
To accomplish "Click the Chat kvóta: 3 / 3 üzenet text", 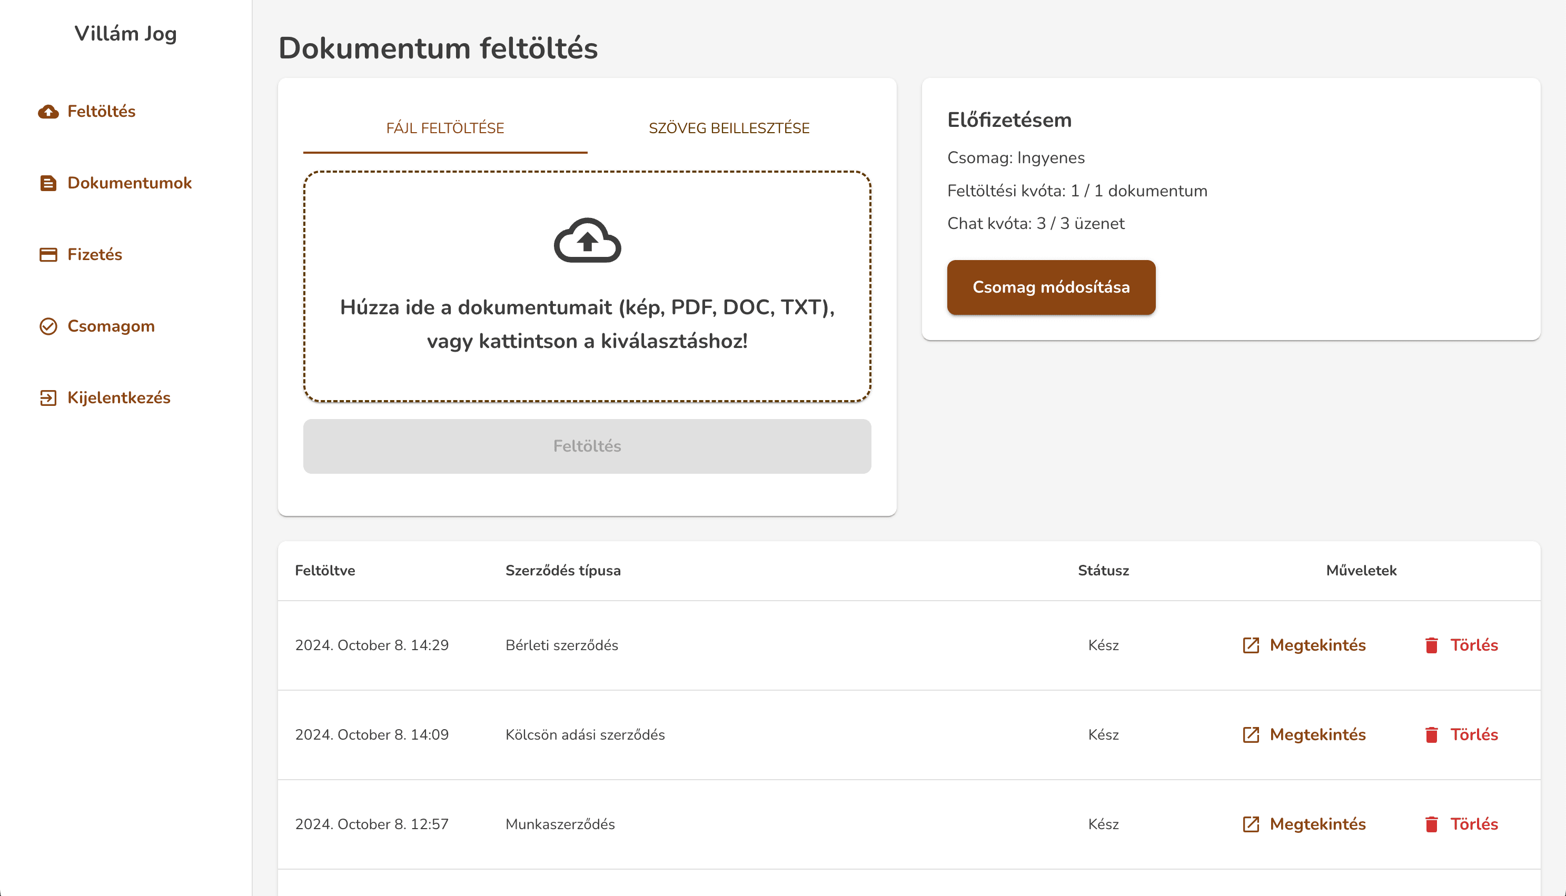I will 1036,224.
